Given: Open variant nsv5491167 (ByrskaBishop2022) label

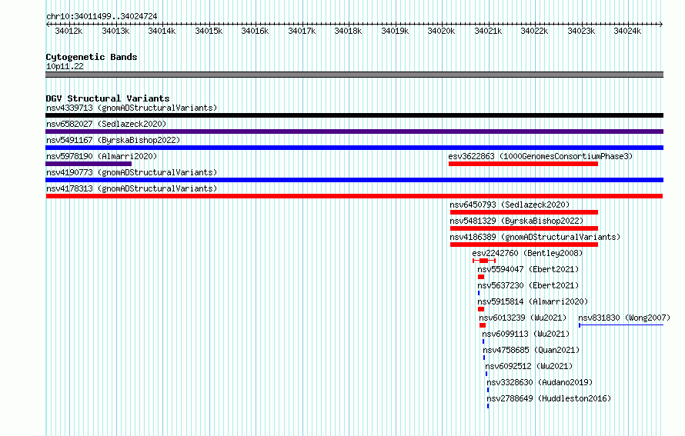Looking at the screenshot, I should (x=113, y=140).
